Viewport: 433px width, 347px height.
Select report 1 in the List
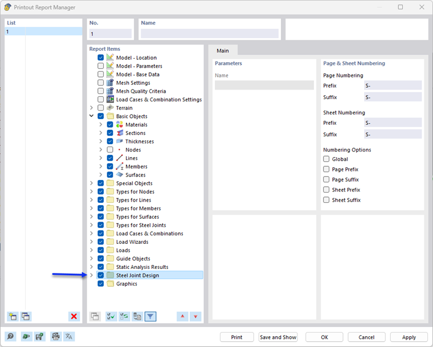[x=43, y=31]
